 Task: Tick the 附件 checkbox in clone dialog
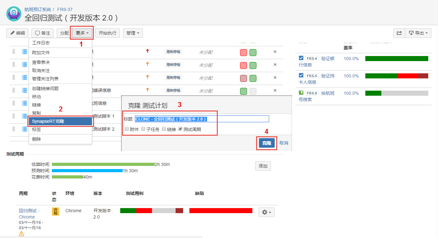click(126, 129)
